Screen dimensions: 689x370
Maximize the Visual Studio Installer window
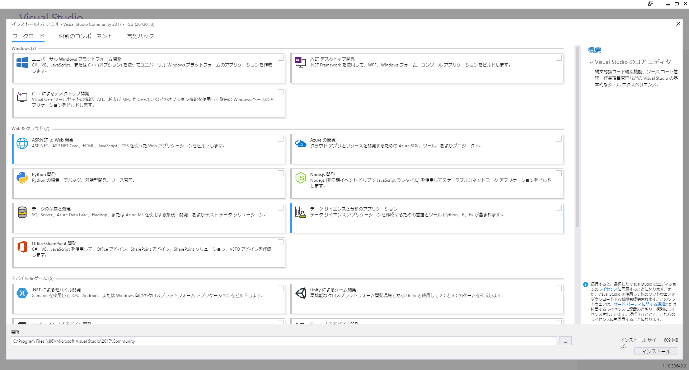[677, 4]
